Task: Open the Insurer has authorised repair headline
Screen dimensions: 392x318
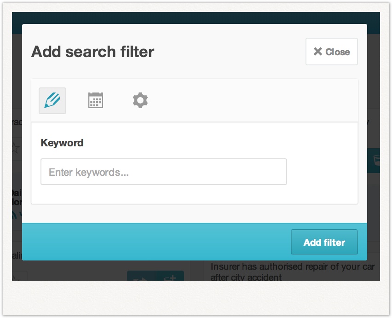Action: [x=292, y=272]
